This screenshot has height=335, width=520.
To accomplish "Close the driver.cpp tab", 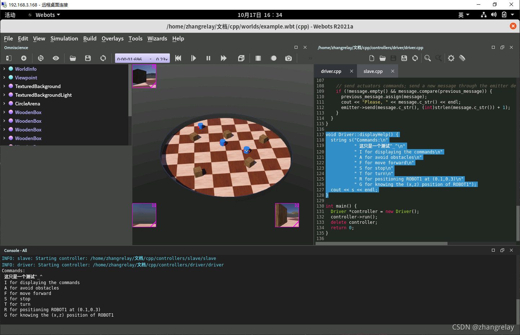I will pyautogui.click(x=352, y=71).
